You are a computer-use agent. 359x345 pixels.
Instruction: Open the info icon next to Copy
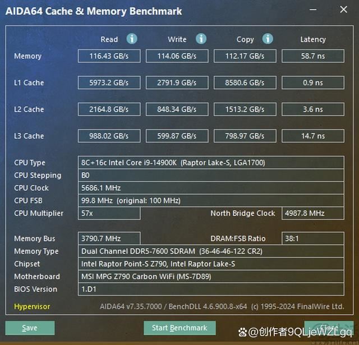click(x=268, y=39)
